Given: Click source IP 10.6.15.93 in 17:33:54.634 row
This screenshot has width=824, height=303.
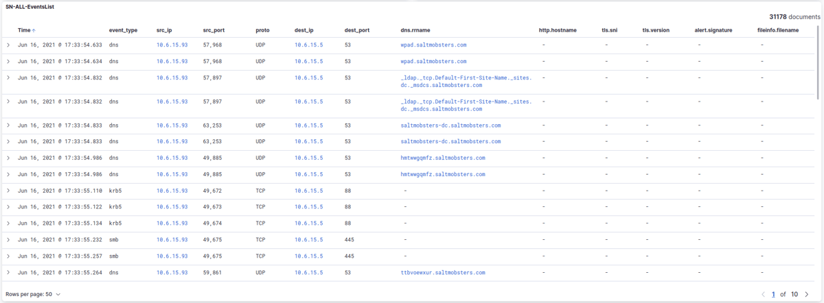Looking at the screenshot, I should tap(172, 61).
